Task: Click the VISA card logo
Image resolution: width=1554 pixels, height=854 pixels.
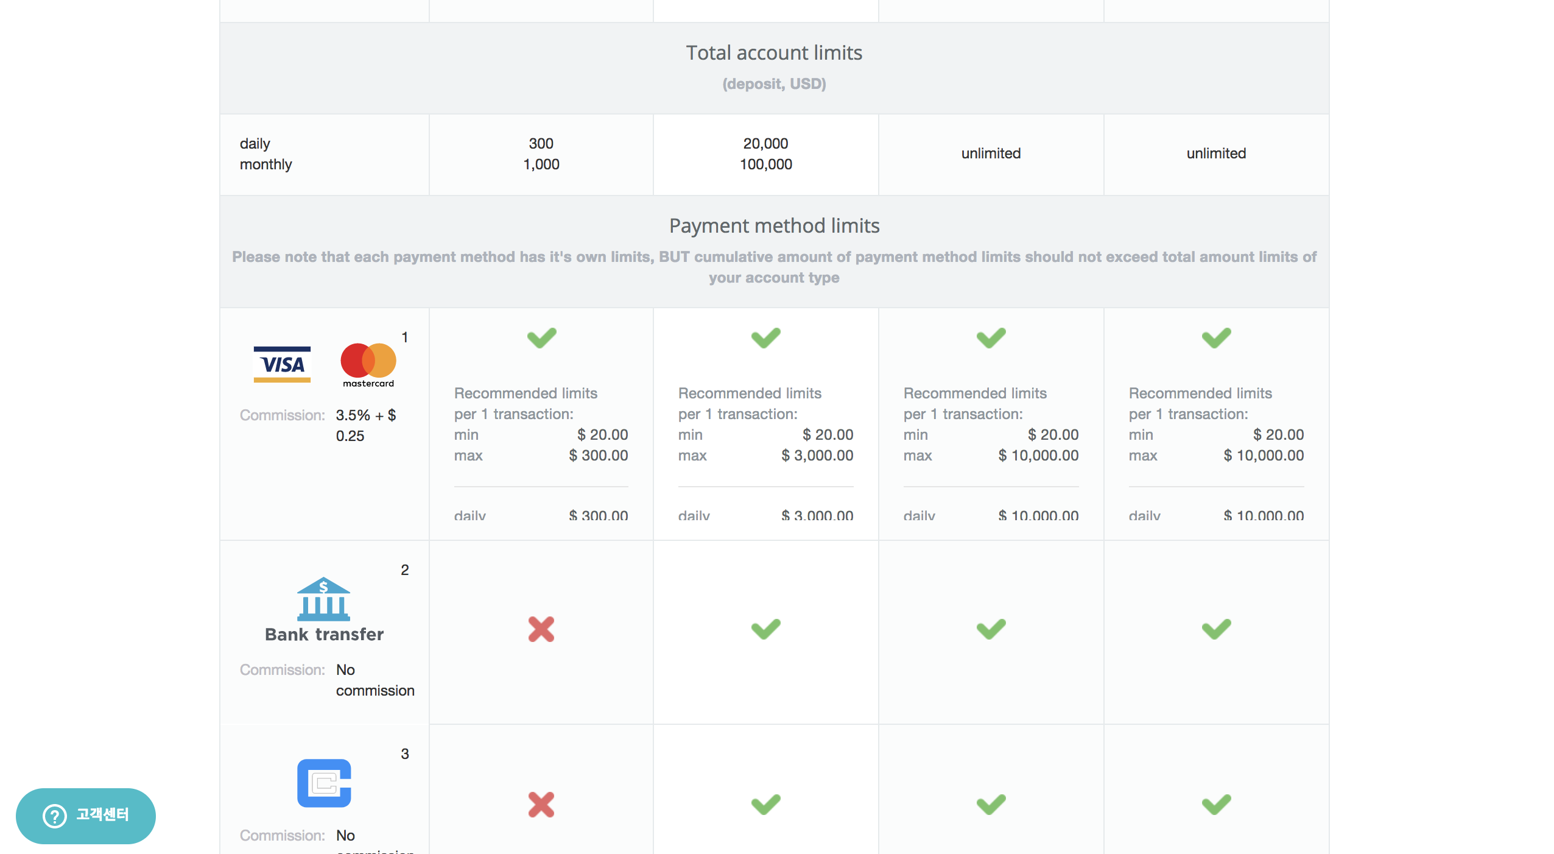Action: pos(282,364)
